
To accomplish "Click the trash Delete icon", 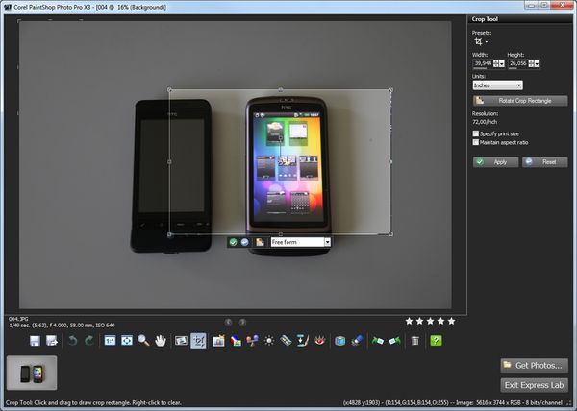I will pos(414,341).
